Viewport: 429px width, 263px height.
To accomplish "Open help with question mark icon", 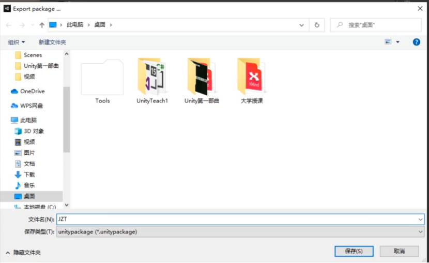I will tap(416, 42).
